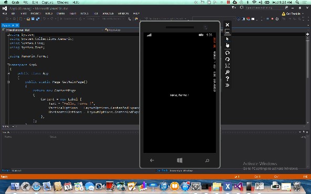The height and width of the screenshot is (194, 311).
Task: Open the App.App class navigation dropdown
Action: click(x=122, y=30)
